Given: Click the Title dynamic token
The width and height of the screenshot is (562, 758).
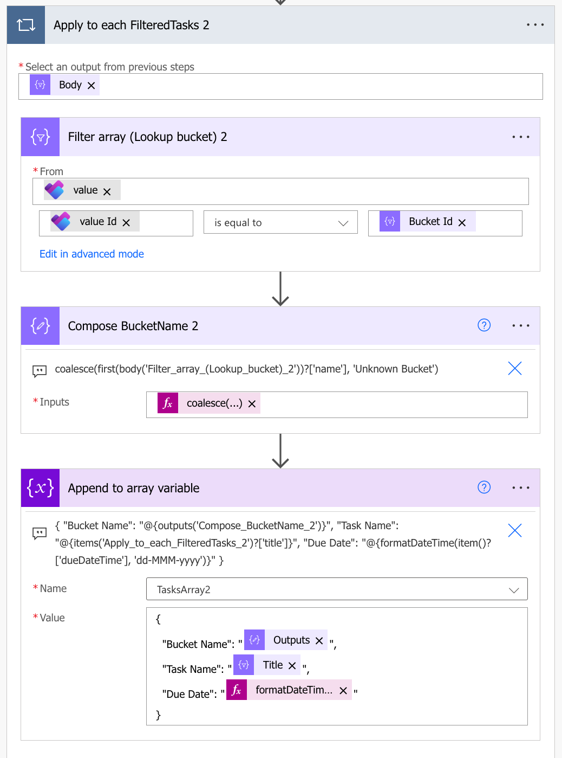Looking at the screenshot, I should [x=267, y=665].
